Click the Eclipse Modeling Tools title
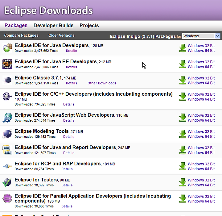 point(42,131)
